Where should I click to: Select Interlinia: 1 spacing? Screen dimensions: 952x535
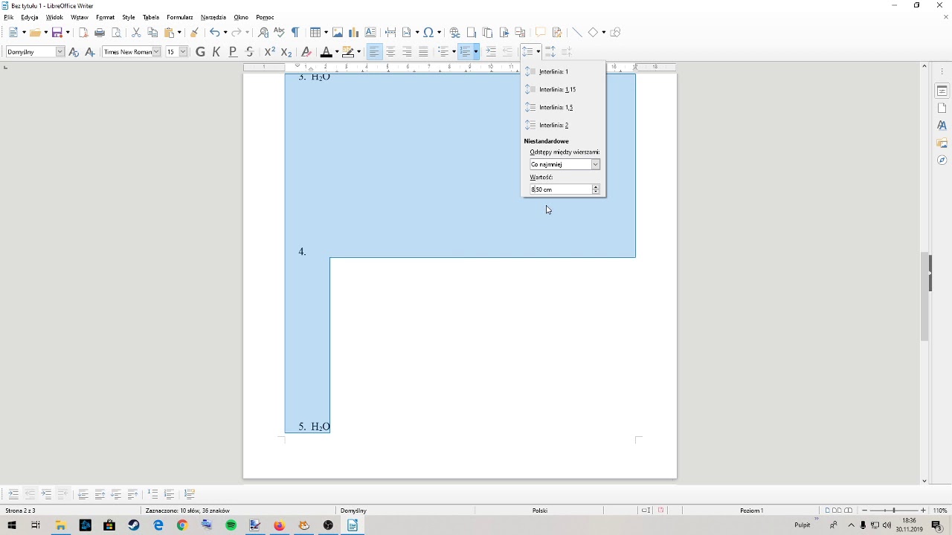click(563, 71)
